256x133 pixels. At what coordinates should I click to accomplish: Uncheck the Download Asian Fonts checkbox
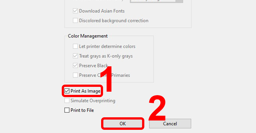point(75,11)
